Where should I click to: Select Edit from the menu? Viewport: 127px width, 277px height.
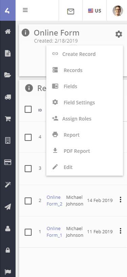click(85, 167)
